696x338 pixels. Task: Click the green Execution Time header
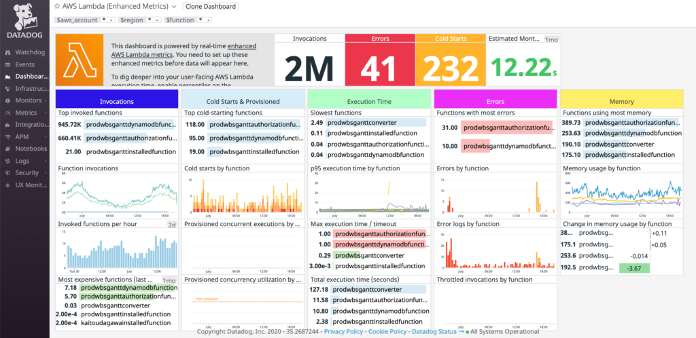coord(369,99)
